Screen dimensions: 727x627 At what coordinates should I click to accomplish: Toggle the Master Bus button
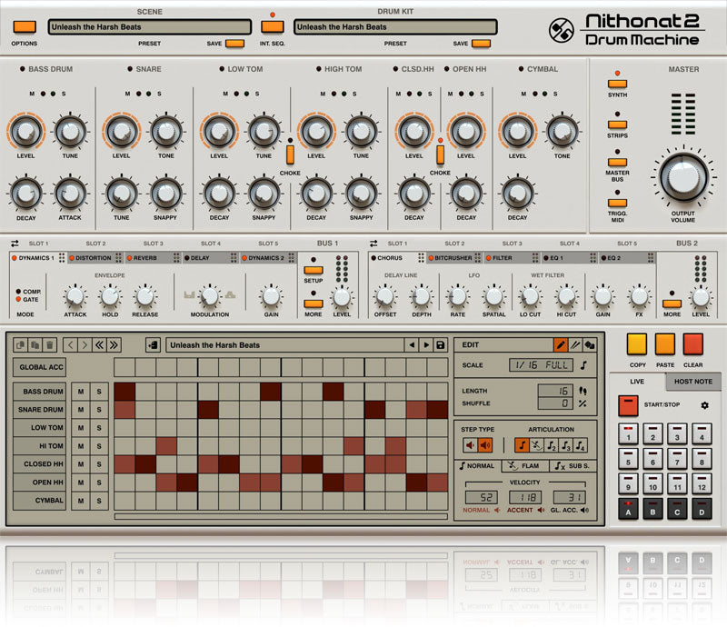pos(617,162)
